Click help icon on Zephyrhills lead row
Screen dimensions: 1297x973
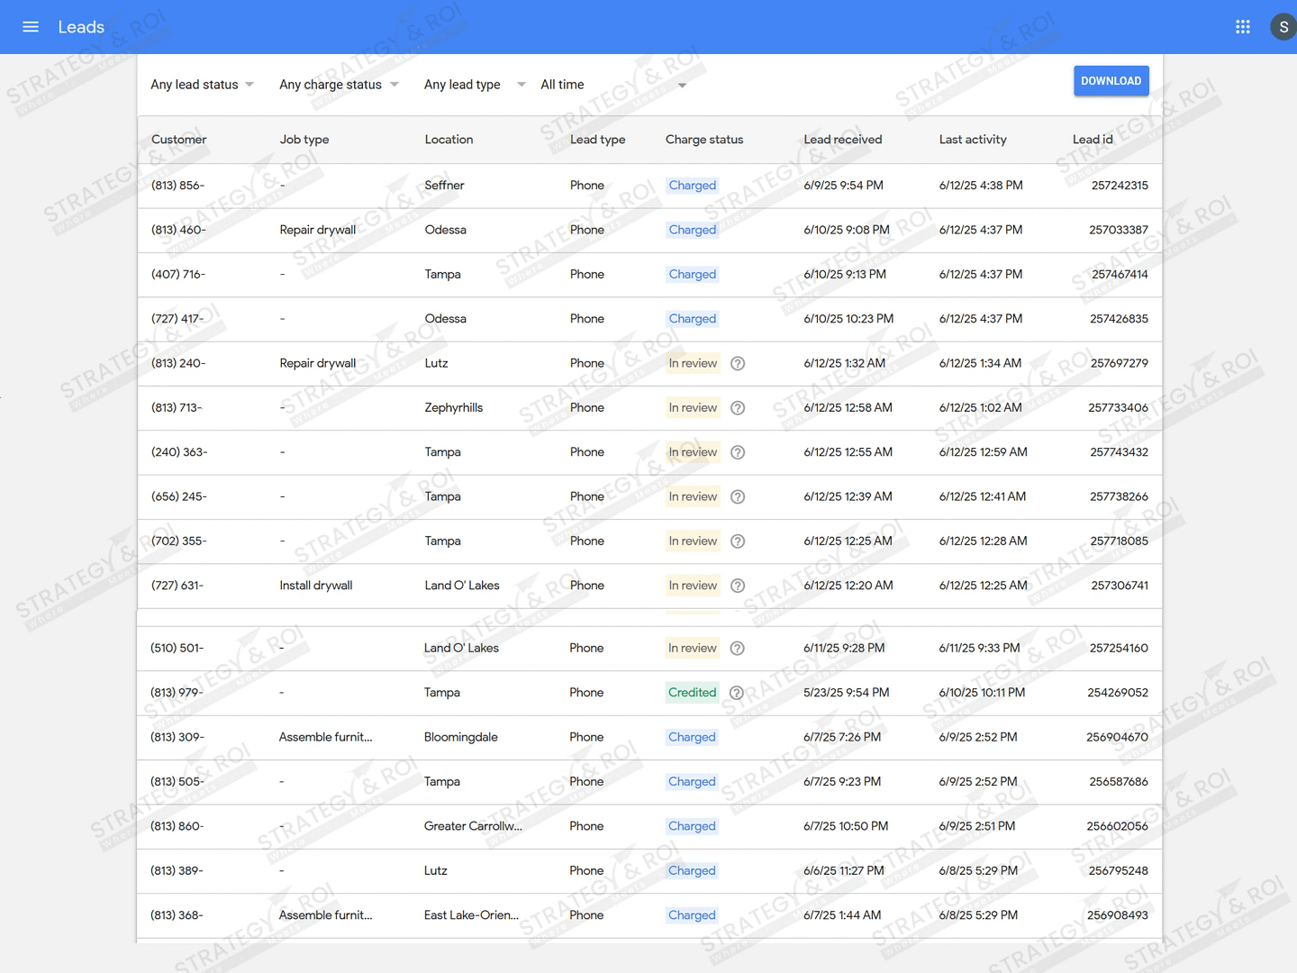pyautogui.click(x=738, y=408)
